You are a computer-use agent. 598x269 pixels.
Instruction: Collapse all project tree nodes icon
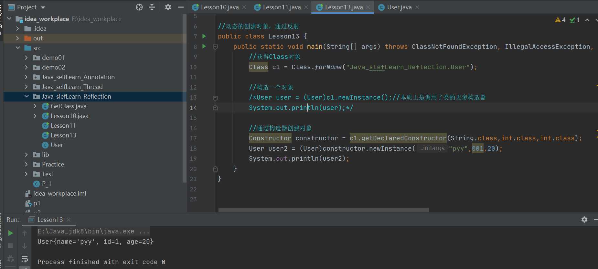coord(152,7)
